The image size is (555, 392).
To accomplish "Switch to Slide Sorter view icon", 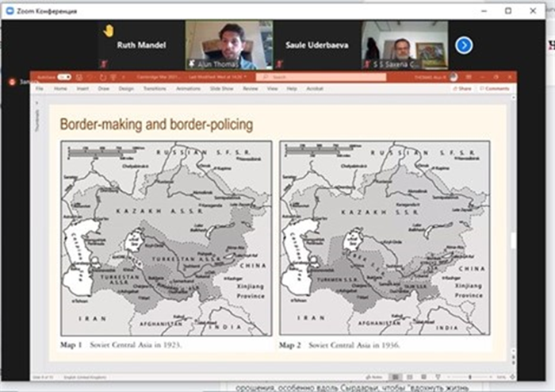I will [x=408, y=376].
